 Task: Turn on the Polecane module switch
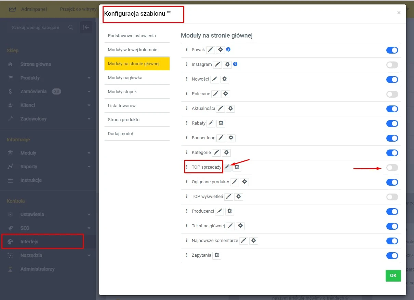click(392, 94)
